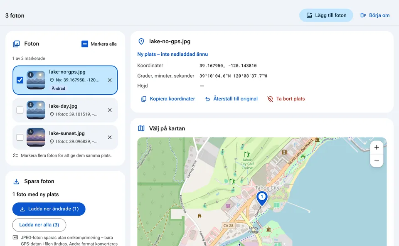
Task: Click the Spara foton download icon
Action: click(16, 182)
